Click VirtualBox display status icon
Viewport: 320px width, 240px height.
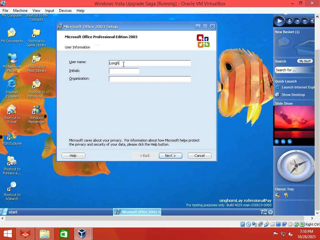278,224
